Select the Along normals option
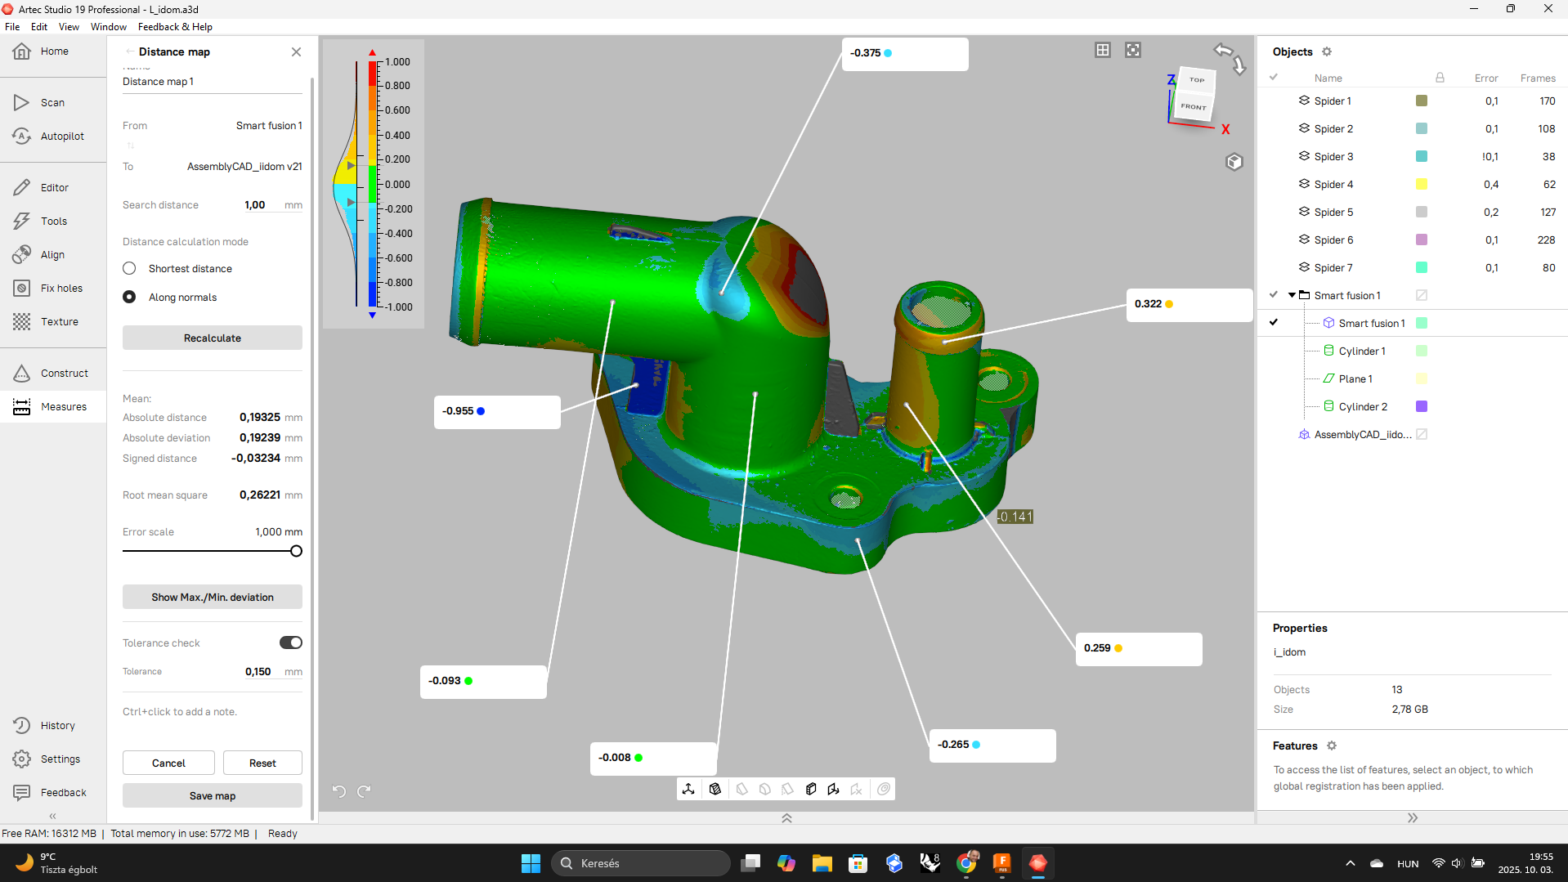 pos(129,297)
